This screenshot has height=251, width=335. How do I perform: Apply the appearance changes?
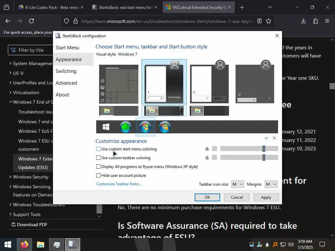tap(266, 197)
